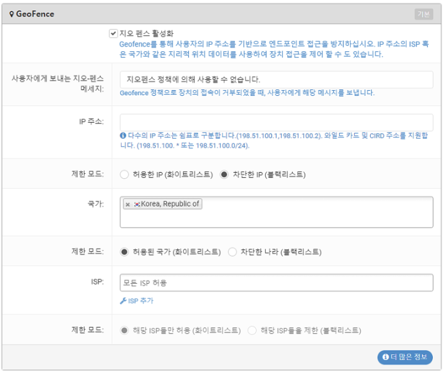The image size is (443, 374).
Task: Select 차단한 IP (블랙리스트) radio button
Action: tap(224, 175)
